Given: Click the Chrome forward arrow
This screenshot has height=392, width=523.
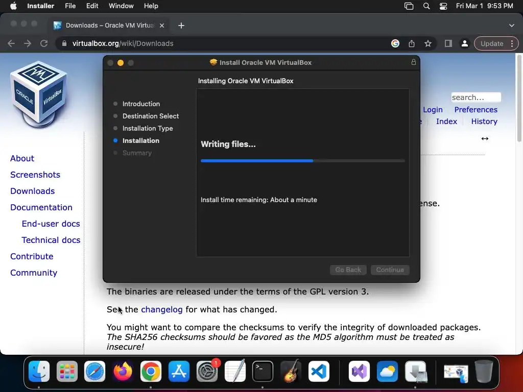Looking at the screenshot, I should [x=28, y=43].
